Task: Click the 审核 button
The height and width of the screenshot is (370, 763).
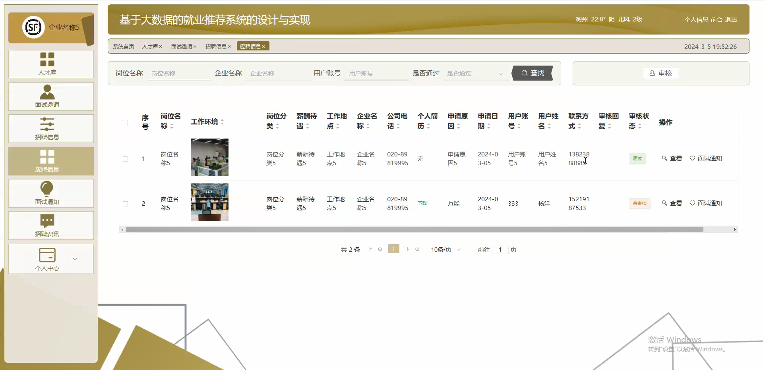Action: (660, 73)
